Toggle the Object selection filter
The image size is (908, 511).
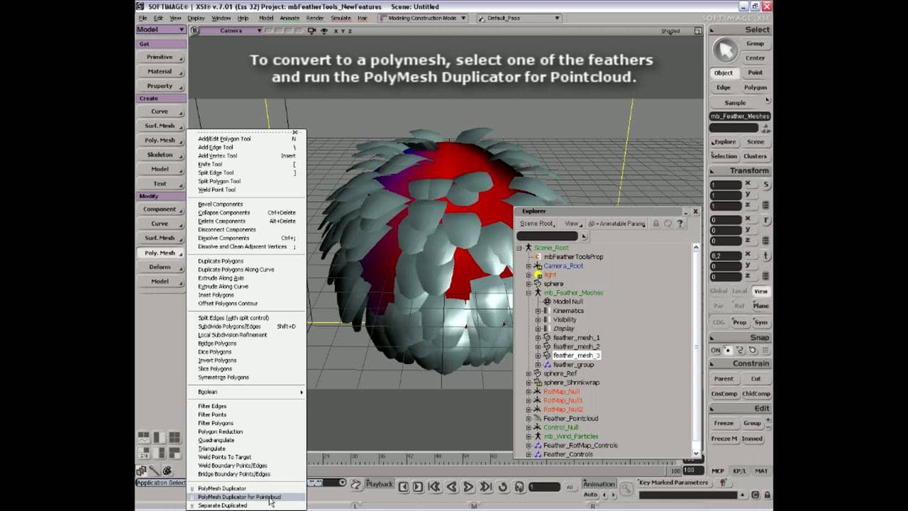click(724, 72)
